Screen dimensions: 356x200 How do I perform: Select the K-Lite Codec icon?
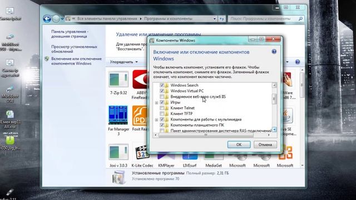point(142,152)
